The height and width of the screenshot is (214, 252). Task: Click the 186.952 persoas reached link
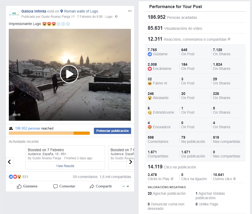(28, 128)
